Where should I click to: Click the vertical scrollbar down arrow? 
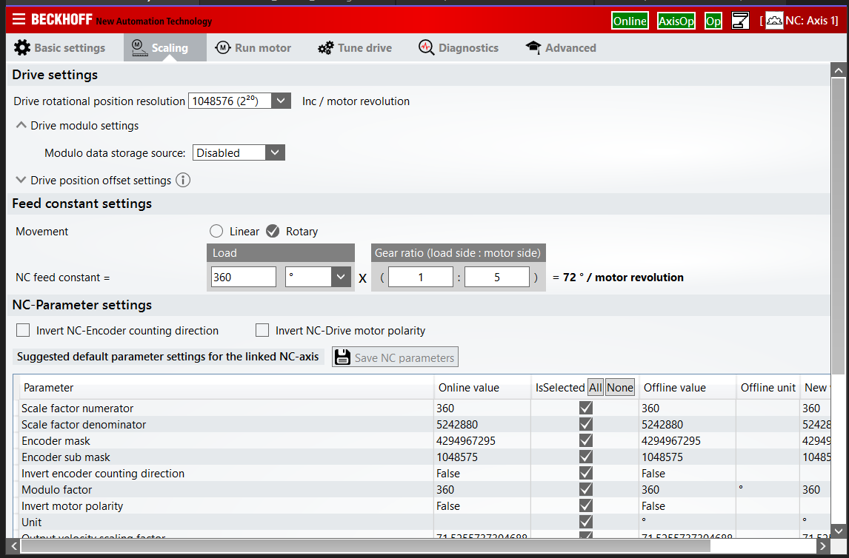(838, 531)
